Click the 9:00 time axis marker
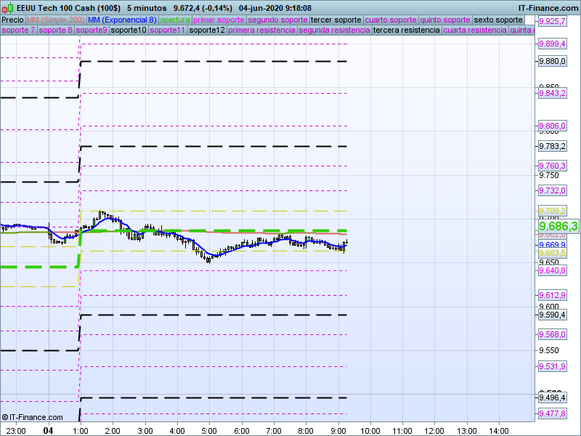Viewport: 581px width, 436px height. 338,430
